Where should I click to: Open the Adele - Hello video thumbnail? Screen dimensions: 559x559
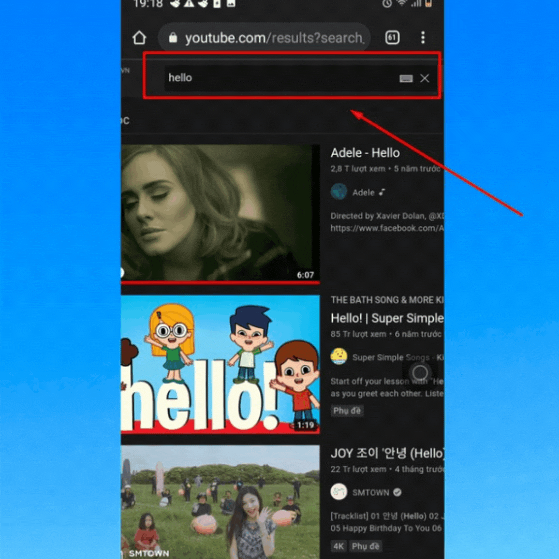(x=220, y=214)
